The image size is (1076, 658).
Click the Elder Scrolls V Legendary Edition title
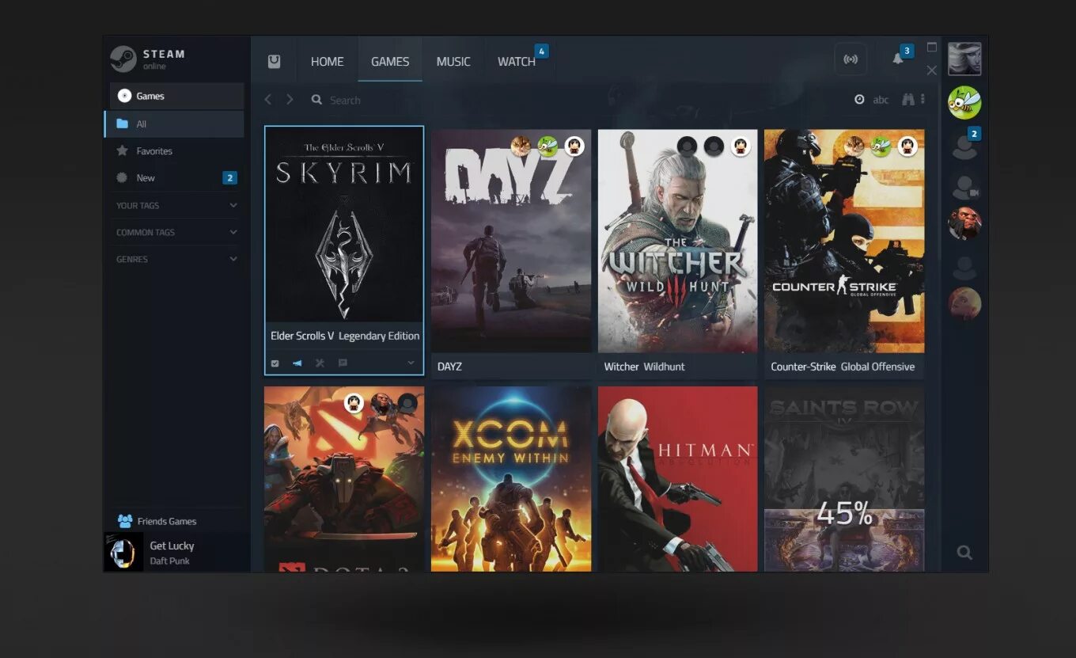(x=345, y=336)
